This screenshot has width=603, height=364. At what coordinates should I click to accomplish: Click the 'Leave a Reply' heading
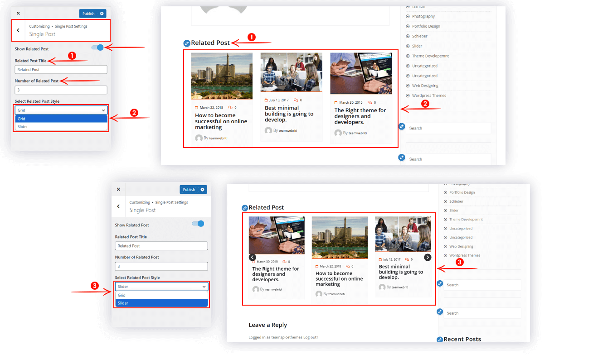click(268, 325)
